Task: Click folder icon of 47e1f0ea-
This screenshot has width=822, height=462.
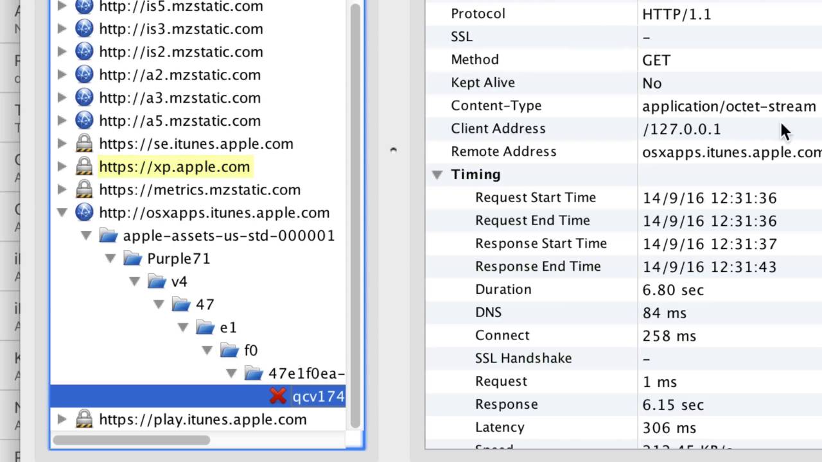Action: 254,373
